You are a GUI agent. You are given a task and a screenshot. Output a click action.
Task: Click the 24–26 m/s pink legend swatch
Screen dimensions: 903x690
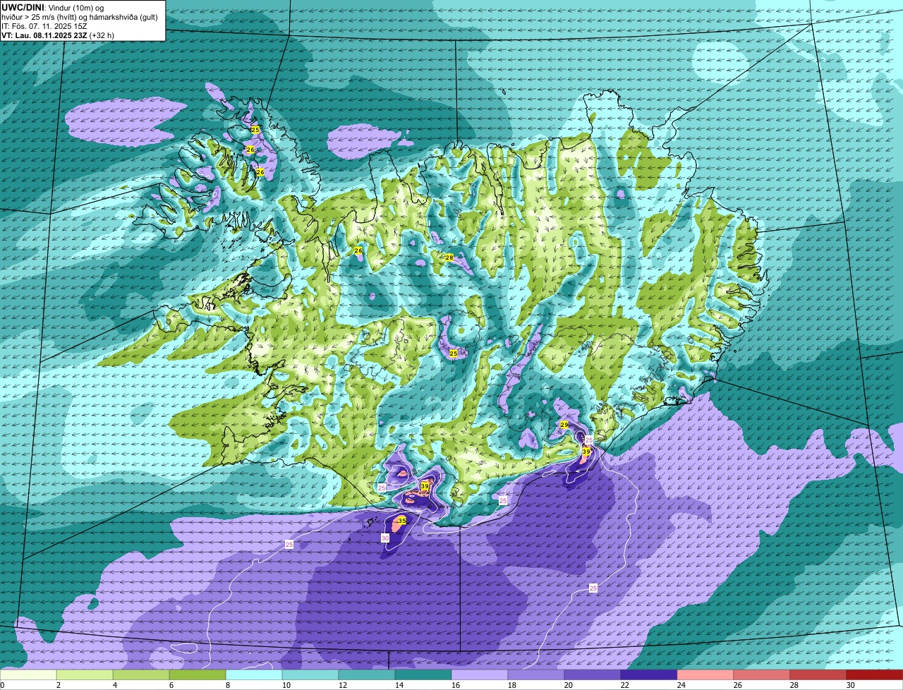pos(705,675)
